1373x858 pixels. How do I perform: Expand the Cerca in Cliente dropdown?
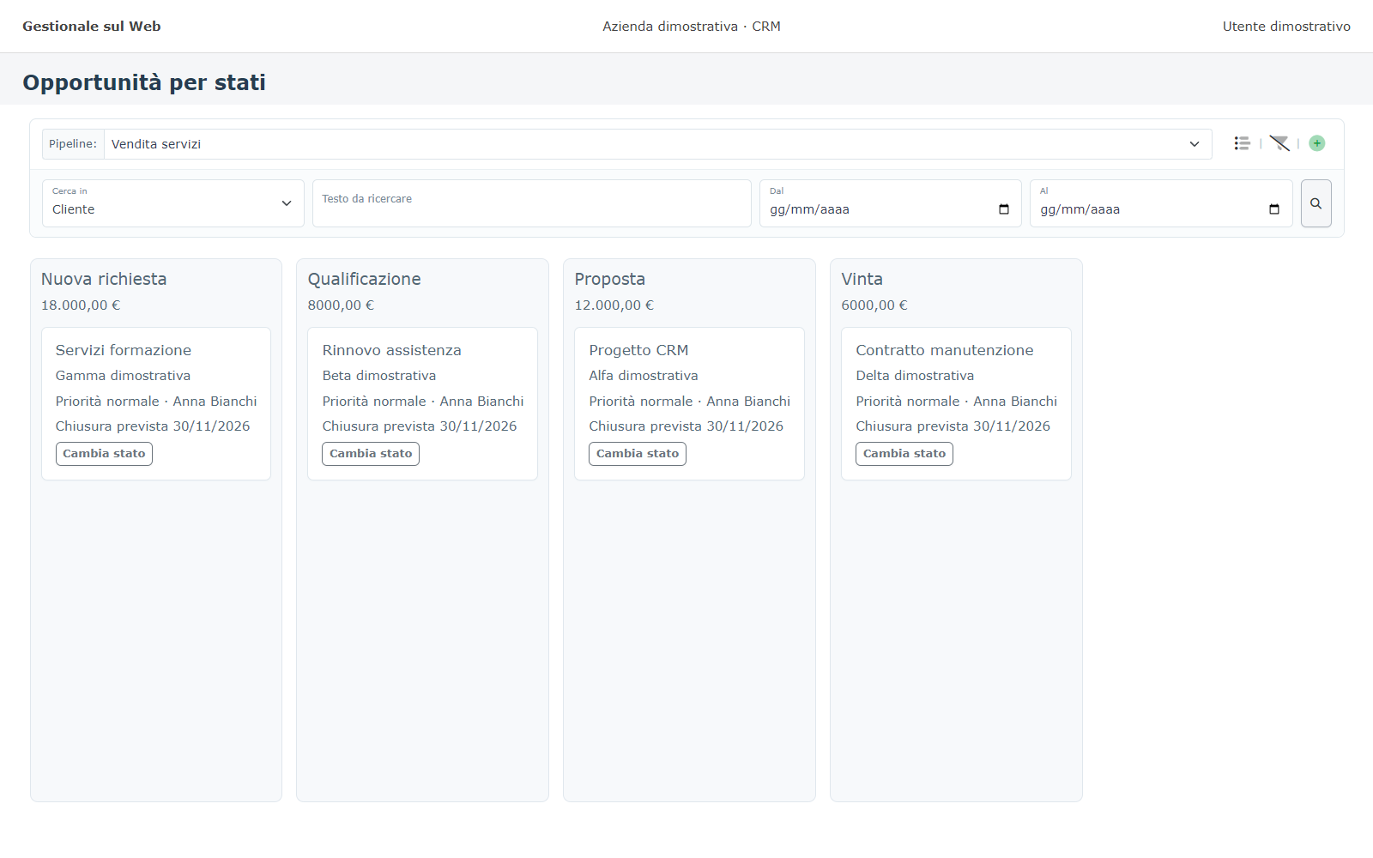pos(173,203)
